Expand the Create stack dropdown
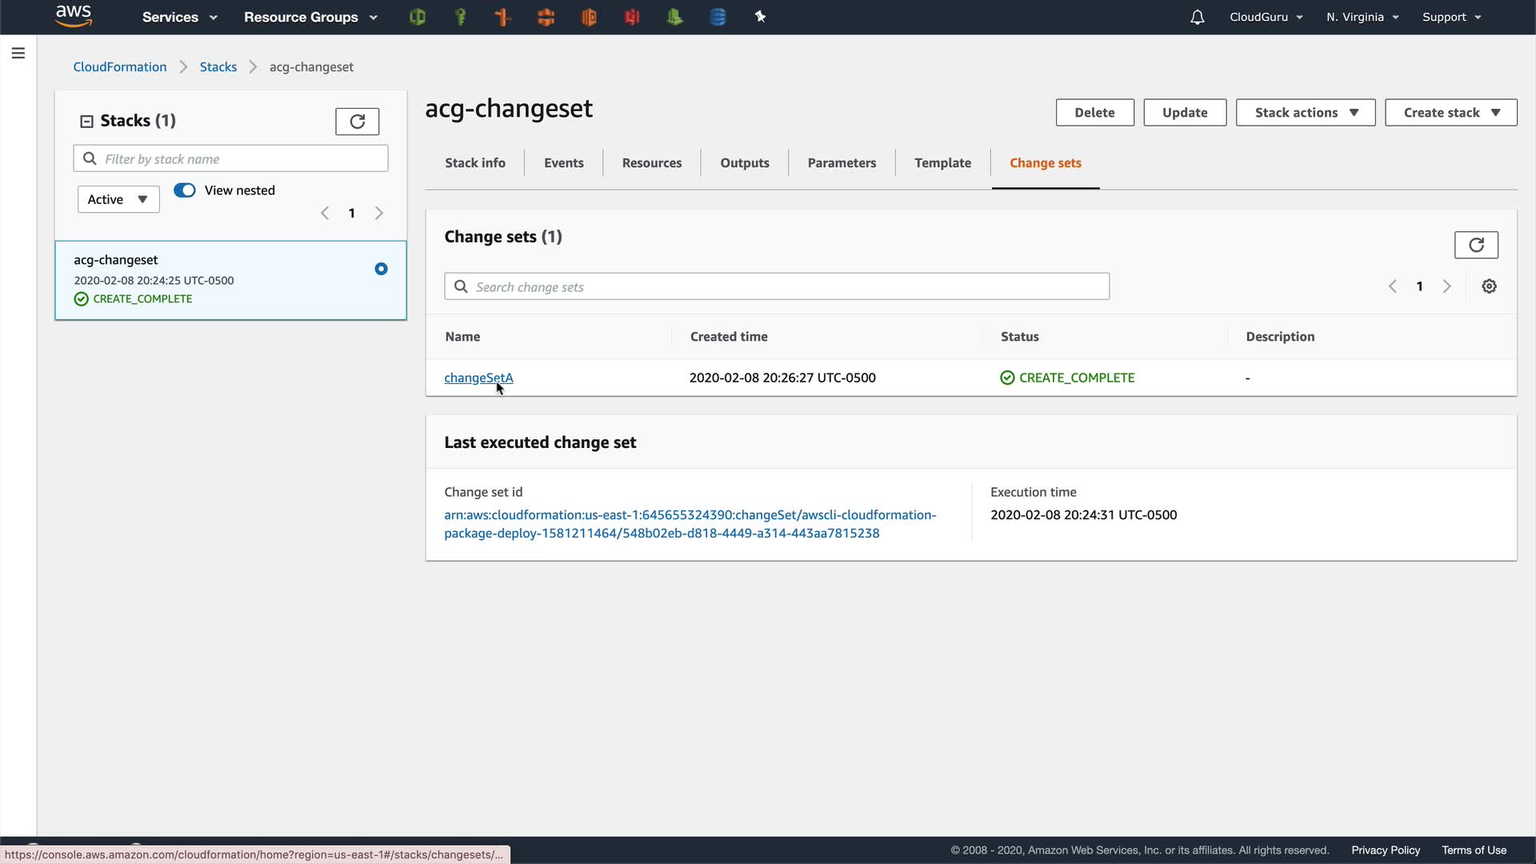The image size is (1536, 864). click(1450, 113)
